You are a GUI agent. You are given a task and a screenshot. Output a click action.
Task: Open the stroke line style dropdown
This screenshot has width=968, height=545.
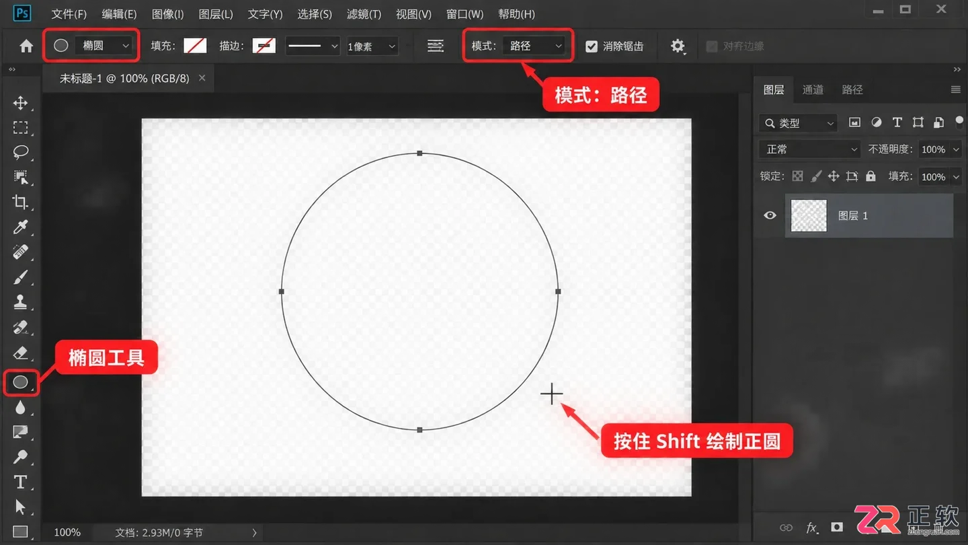313,46
